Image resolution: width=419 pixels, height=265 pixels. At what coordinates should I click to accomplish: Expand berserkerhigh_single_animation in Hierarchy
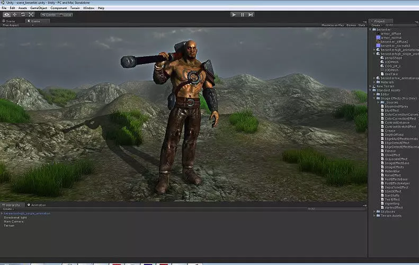2,214
